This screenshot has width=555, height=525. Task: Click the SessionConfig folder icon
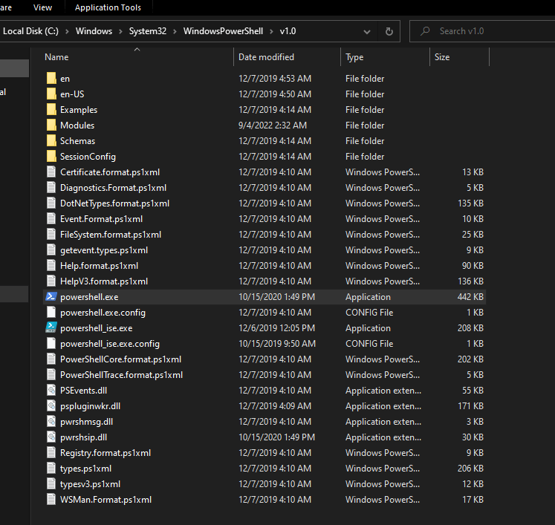[x=51, y=156]
